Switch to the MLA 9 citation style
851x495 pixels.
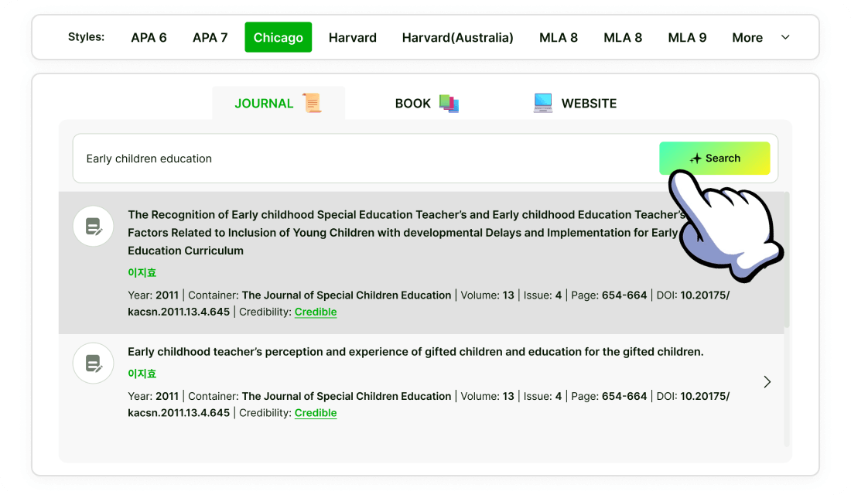click(x=687, y=37)
